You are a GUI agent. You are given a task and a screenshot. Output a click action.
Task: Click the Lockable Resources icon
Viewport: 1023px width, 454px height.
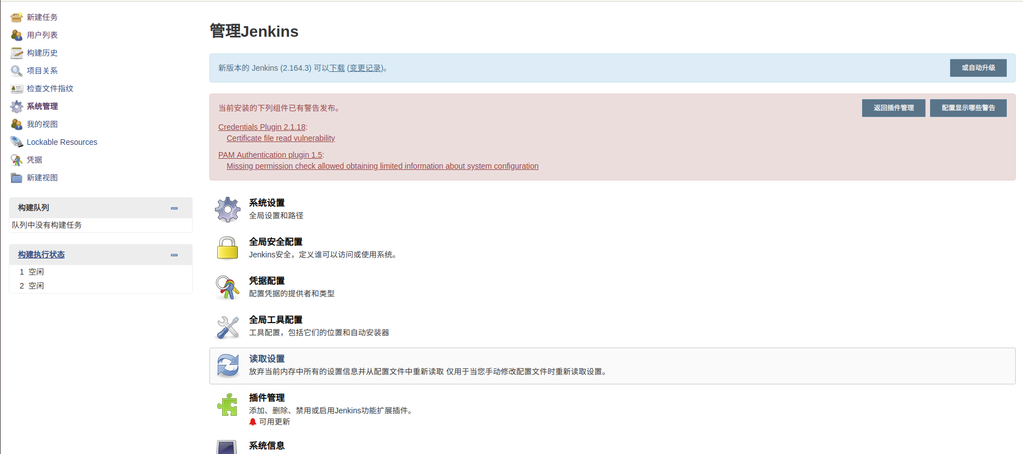(x=17, y=142)
